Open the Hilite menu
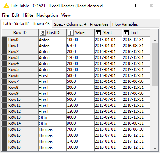 pos(28,15)
